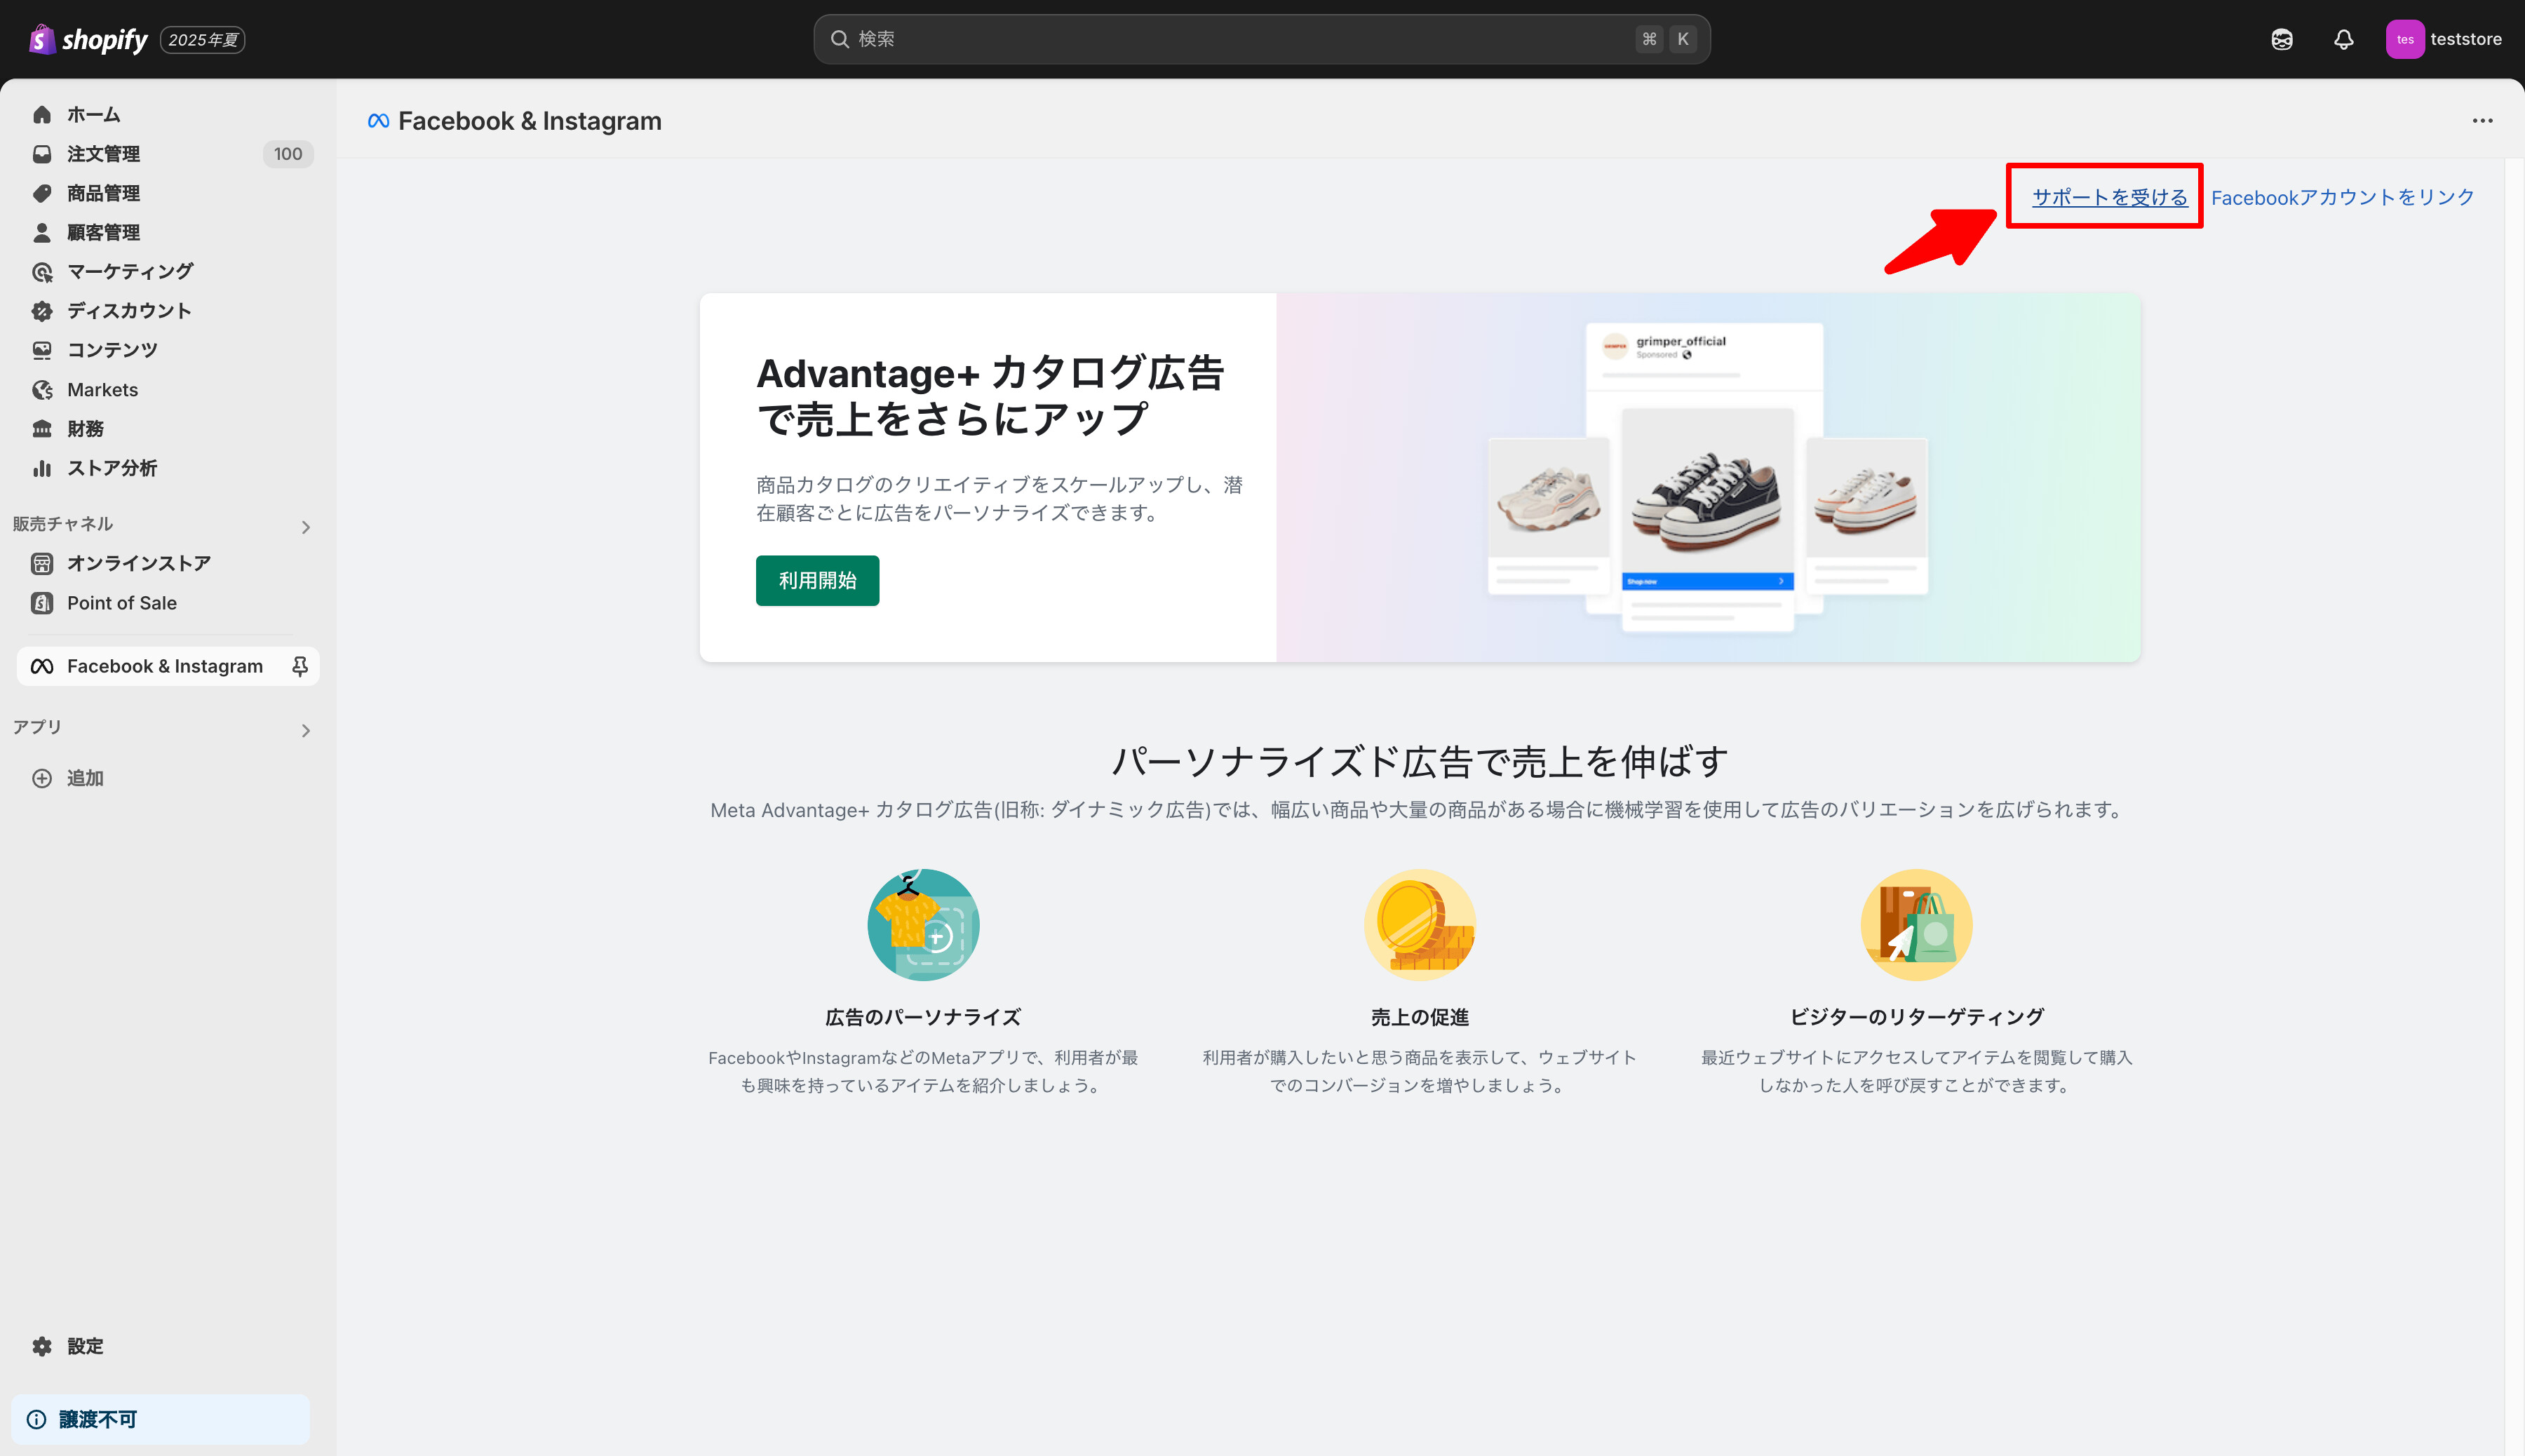This screenshot has width=2525, height=1456.
Task: Click the サポートを受ける link
Action: click(2109, 197)
